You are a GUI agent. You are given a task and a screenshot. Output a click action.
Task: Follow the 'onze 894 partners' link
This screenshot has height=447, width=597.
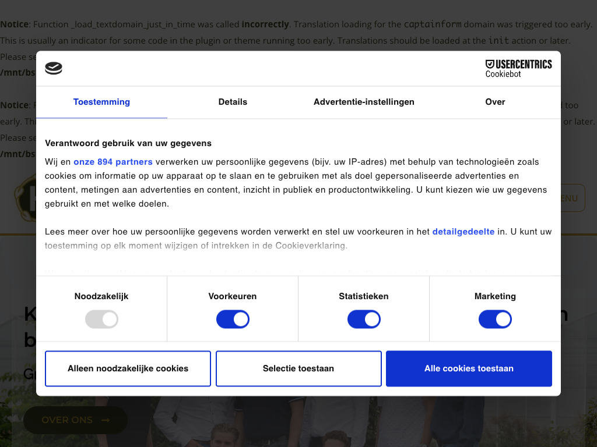pyautogui.click(x=113, y=162)
